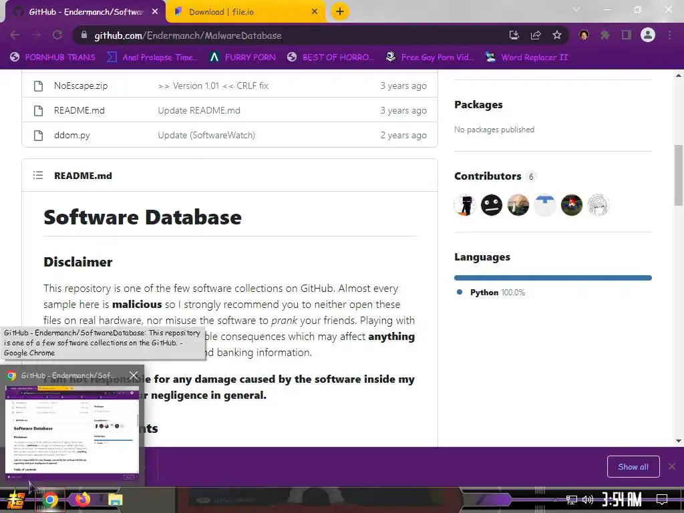View the first contributor avatar

pos(465,205)
